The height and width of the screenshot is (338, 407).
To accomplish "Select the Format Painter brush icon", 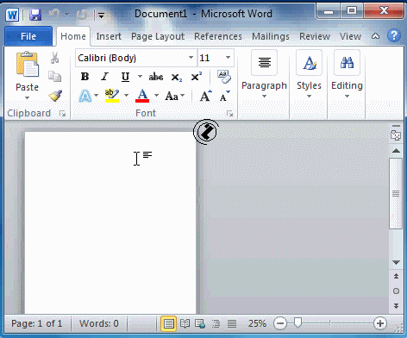I will [55, 96].
